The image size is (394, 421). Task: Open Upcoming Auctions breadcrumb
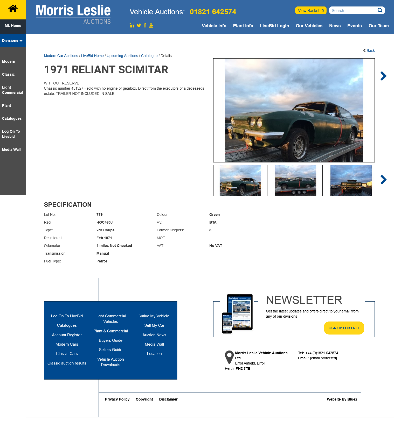[122, 56]
